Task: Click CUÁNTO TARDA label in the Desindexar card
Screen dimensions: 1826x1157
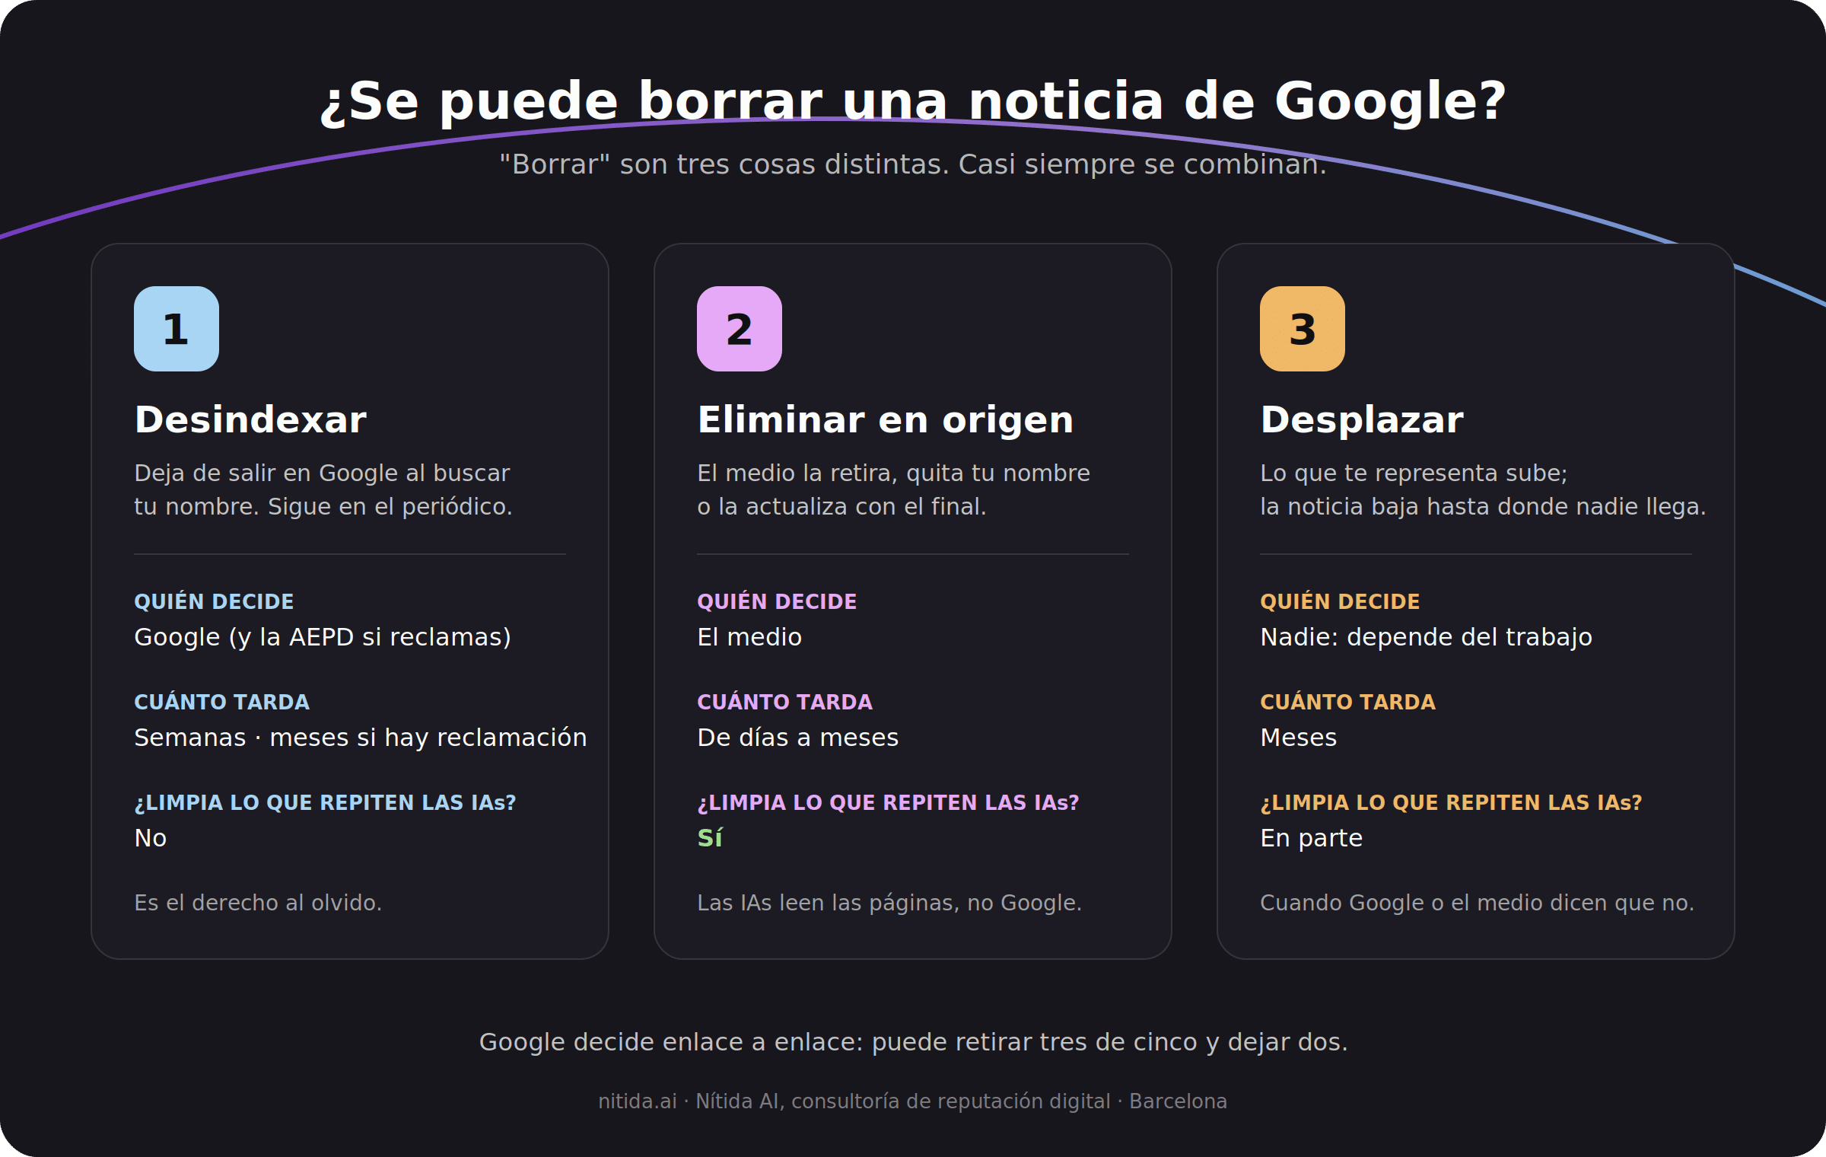Action: click(222, 702)
